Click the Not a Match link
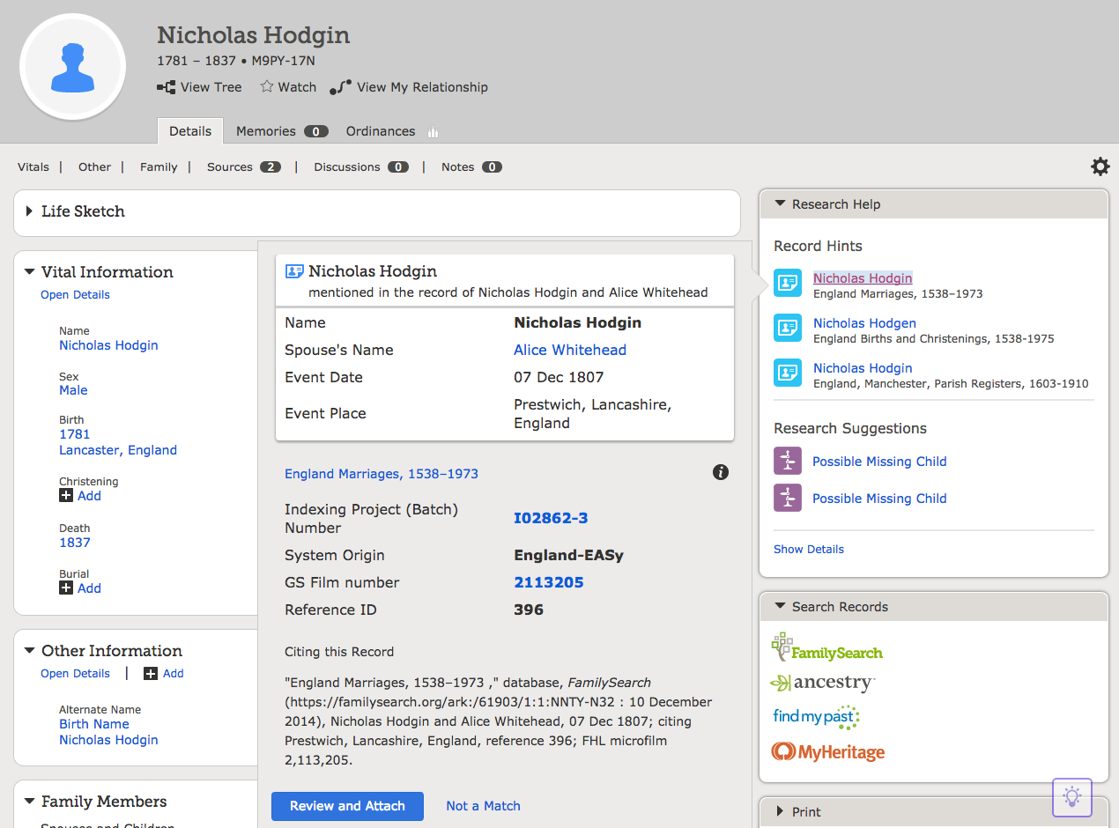1119x828 pixels. [x=483, y=806]
